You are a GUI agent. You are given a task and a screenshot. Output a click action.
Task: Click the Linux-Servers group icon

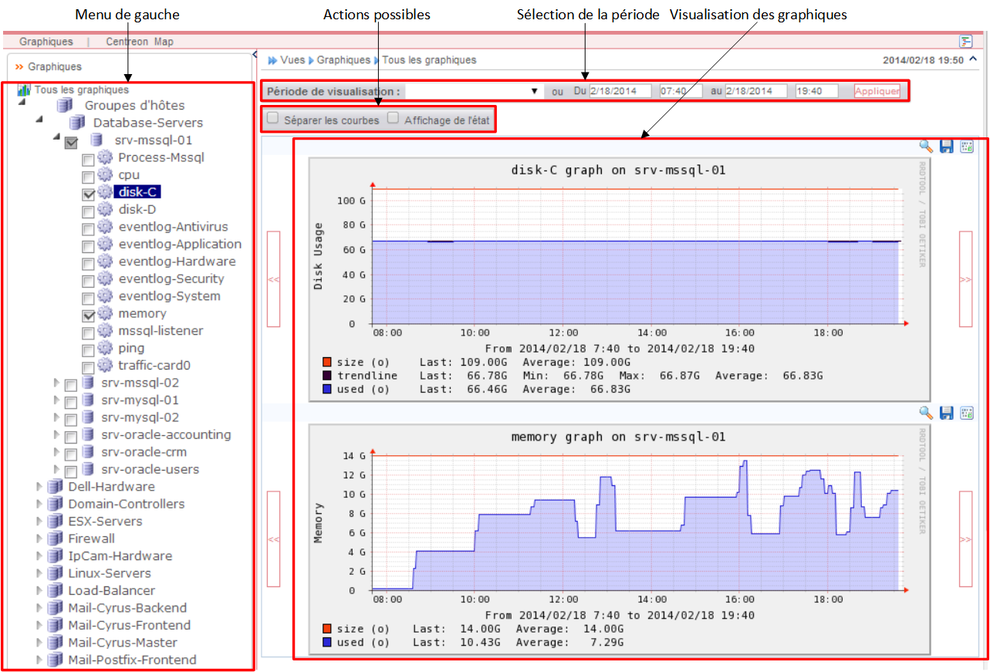[55, 573]
